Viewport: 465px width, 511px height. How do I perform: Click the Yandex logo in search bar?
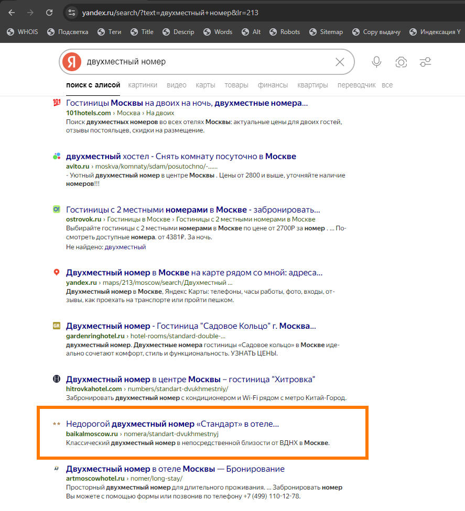(72, 62)
